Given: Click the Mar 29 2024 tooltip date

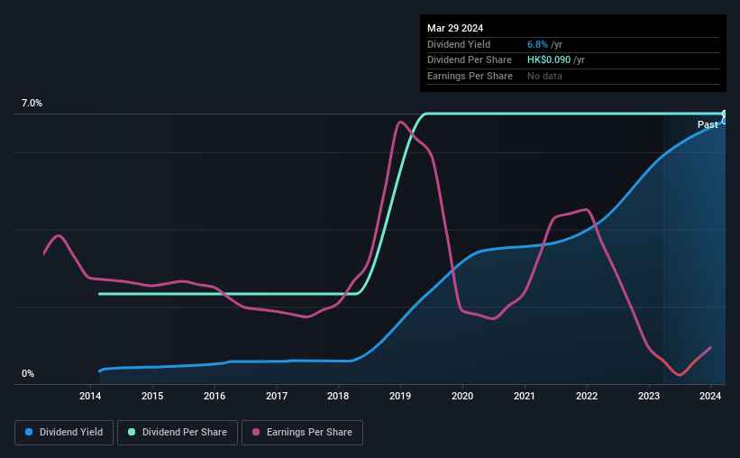Looking at the screenshot, I should pos(455,28).
